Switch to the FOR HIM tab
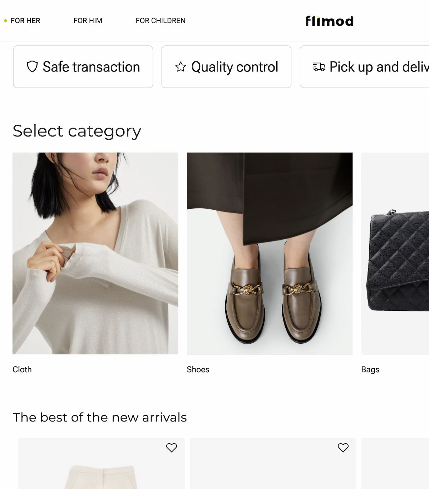The height and width of the screenshot is (489, 429). (x=88, y=21)
